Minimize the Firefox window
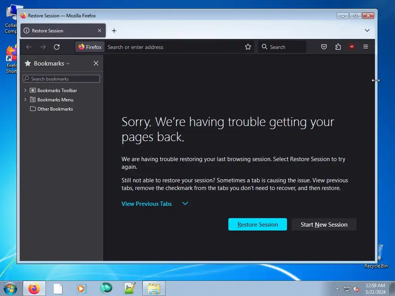 pyautogui.click(x=343, y=15)
